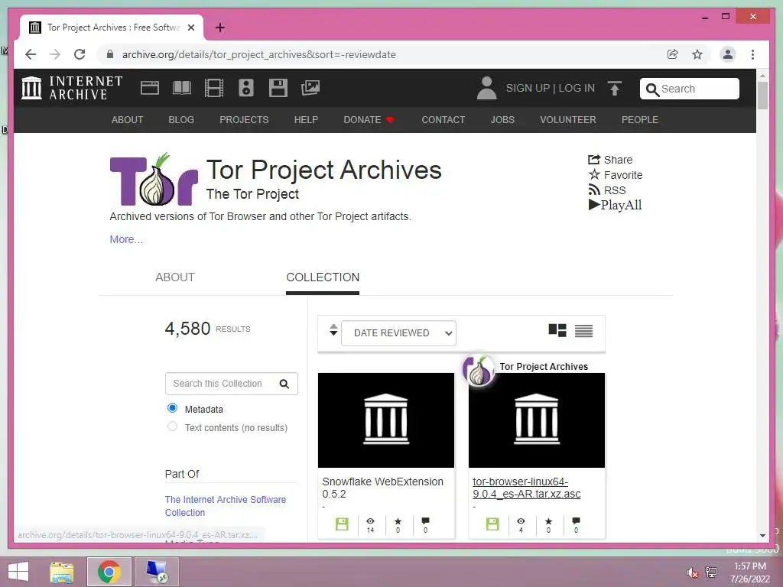Click the collection search magnifier icon

click(284, 384)
